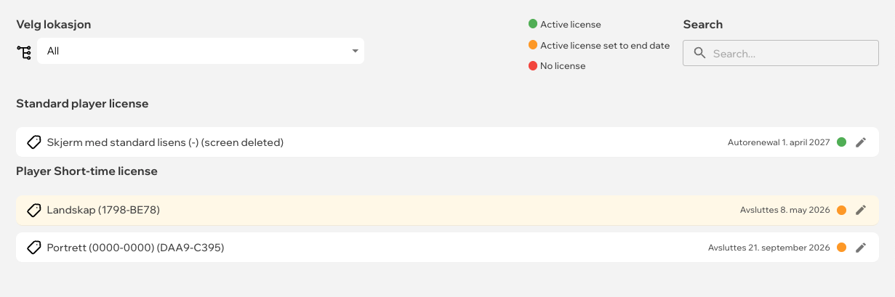Viewport: 895px width, 297px height.
Task: Click tag icon on Portrett row
Action: 33,248
